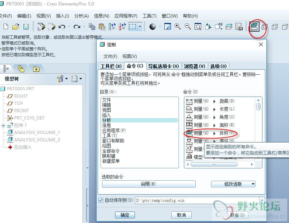
Task: Save the model with floppy icon
Action: [x=26, y=27]
